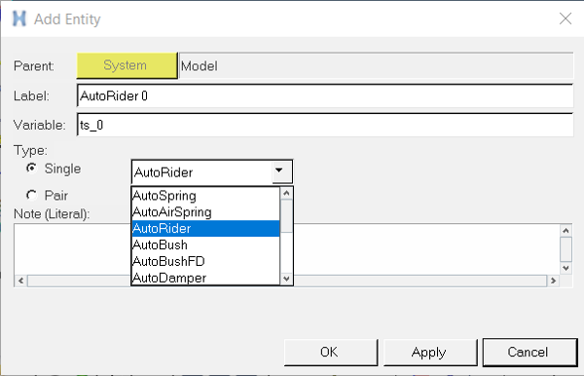This screenshot has width=584, height=376.
Task: Click the Label text field
Action: (325, 95)
